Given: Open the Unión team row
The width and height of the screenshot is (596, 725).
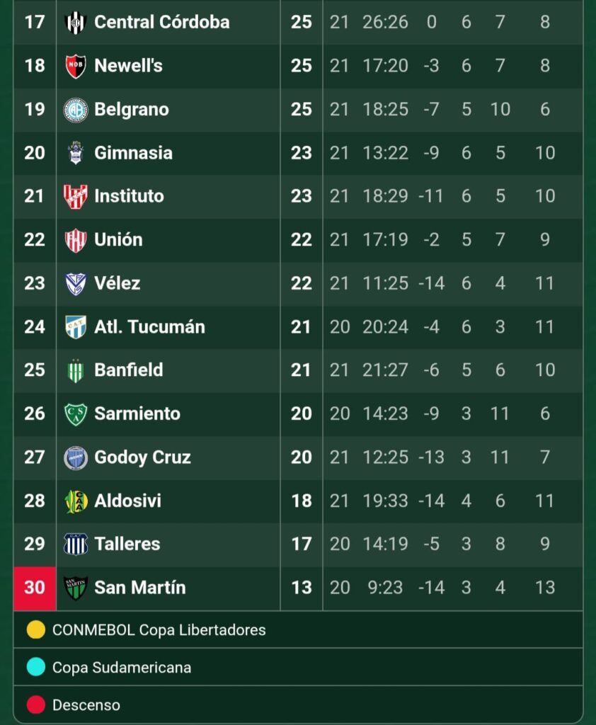Looking at the screenshot, I should [x=298, y=240].
